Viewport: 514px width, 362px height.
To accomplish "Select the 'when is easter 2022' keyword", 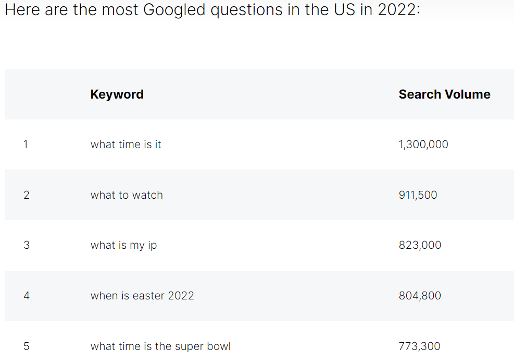I will 142,296.
